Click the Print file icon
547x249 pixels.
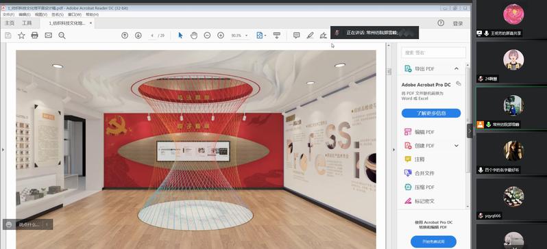[34, 35]
